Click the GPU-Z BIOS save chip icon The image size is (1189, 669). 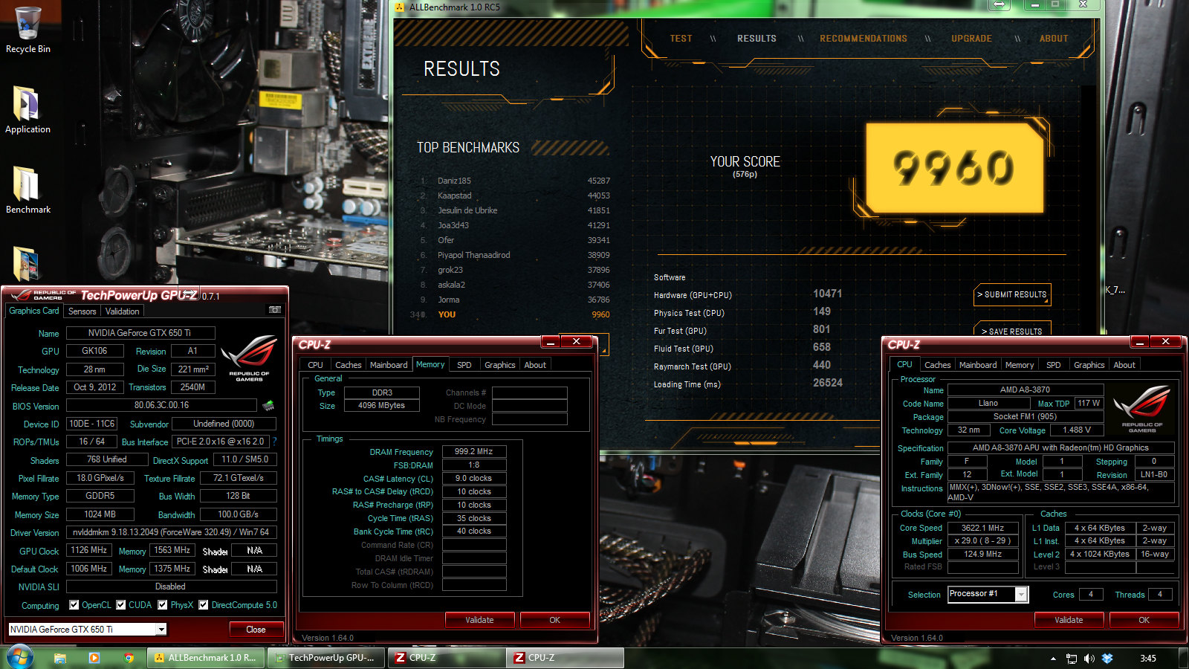[x=268, y=405]
